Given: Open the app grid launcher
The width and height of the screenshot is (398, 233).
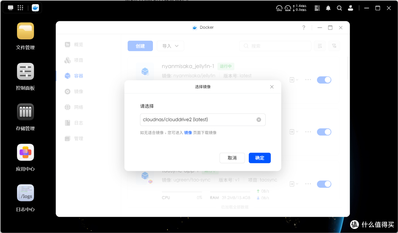Looking at the screenshot, I should tap(20, 8).
